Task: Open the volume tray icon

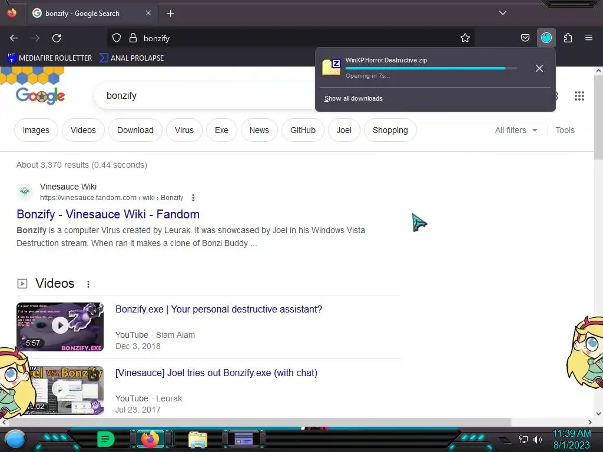Action: tap(538, 439)
